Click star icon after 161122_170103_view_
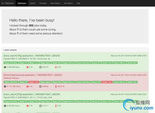Screen dimensions: 155x113 [49, 59]
